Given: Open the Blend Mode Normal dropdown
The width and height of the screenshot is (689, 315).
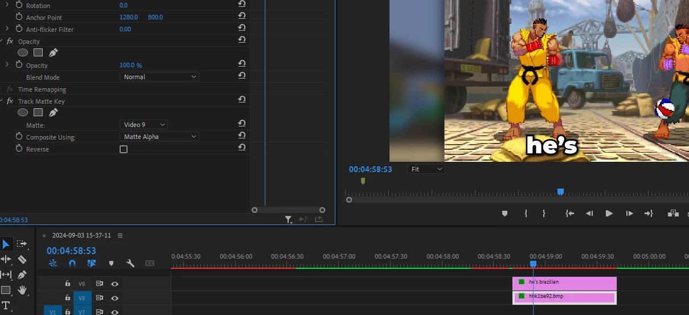Looking at the screenshot, I should click(159, 77).
